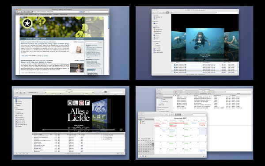This screenshot has width=265, height=166.
Task: Toggle full-screen Cover Flow in iTunes
Action: (x=121, y=130)
